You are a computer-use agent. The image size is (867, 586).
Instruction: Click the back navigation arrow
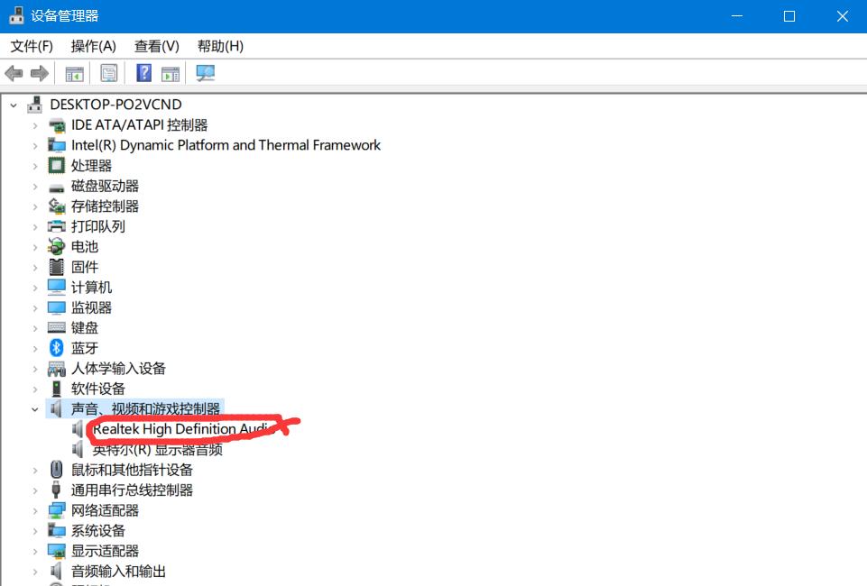tap(14, 73)
